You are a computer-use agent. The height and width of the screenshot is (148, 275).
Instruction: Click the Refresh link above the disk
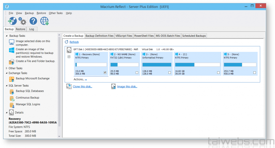tap(74, 42)
